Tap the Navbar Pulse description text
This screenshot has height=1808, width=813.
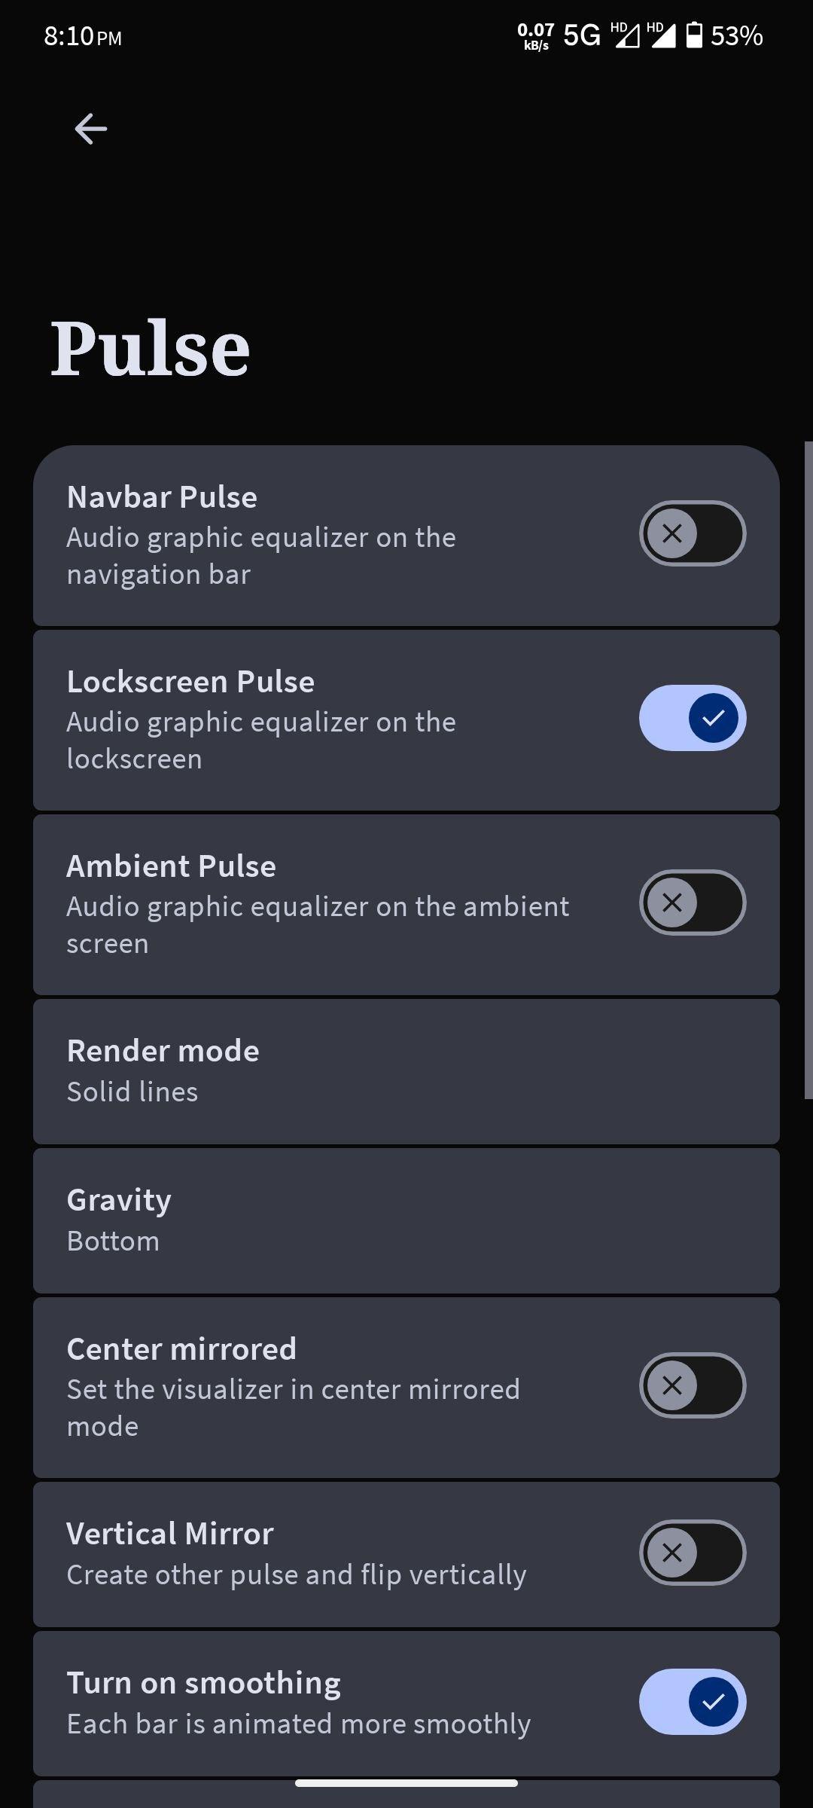[261, 556]
